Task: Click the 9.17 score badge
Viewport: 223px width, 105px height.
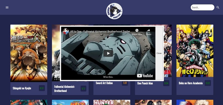Action: pyautogui.click(x=83, y=89)
